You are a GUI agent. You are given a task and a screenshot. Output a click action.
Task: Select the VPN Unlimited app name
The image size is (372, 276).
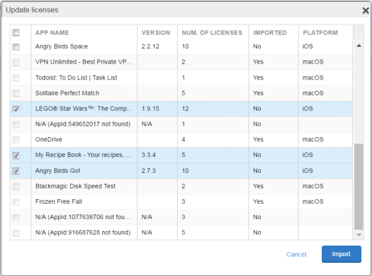84,62
